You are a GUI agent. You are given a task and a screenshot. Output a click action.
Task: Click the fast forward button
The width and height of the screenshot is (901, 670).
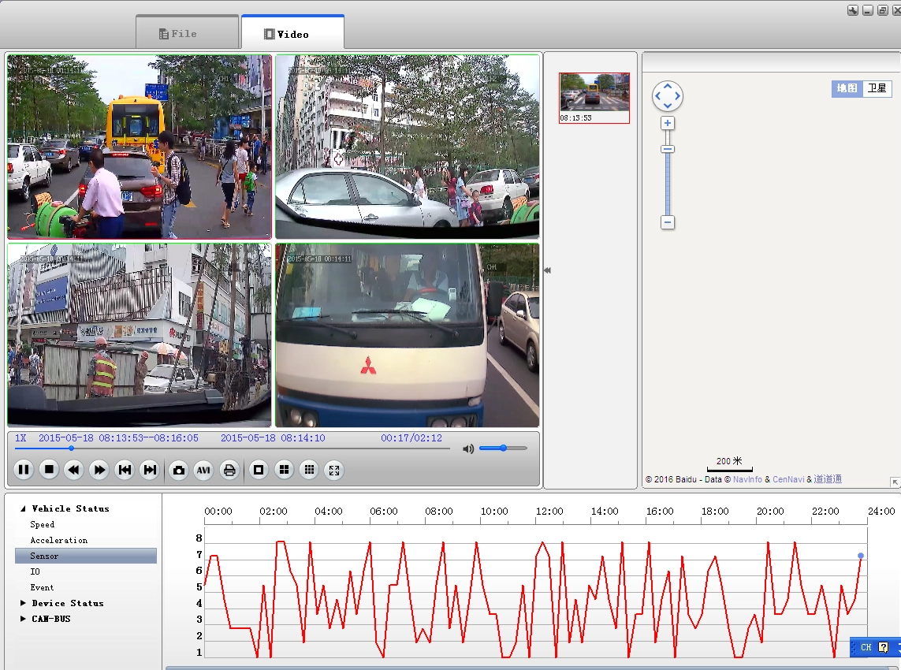pos(99,470)
